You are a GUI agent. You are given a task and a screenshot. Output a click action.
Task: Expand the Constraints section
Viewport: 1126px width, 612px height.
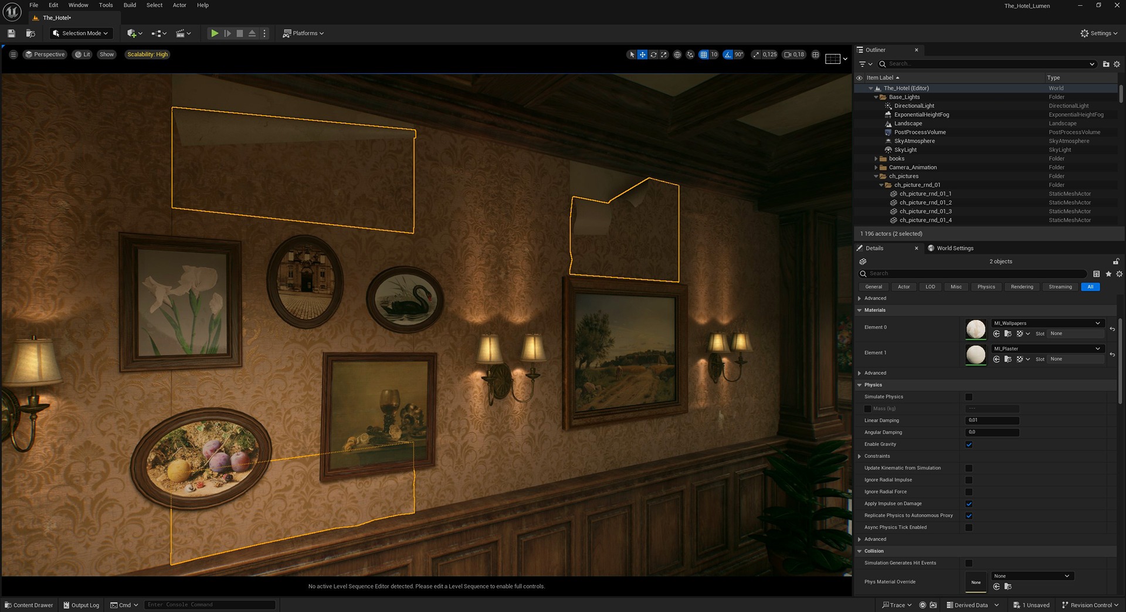(860, 456)
